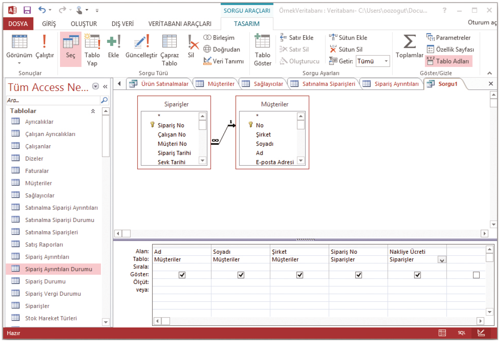Tick the Göster checkbox in empty column
Image resolution: width=499 pixels, height=342 pixels.
(476, 275)
